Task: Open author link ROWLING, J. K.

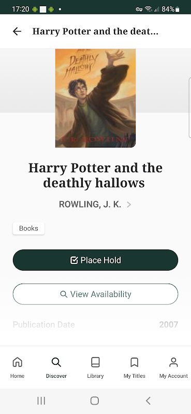Action: click(90, 204)
